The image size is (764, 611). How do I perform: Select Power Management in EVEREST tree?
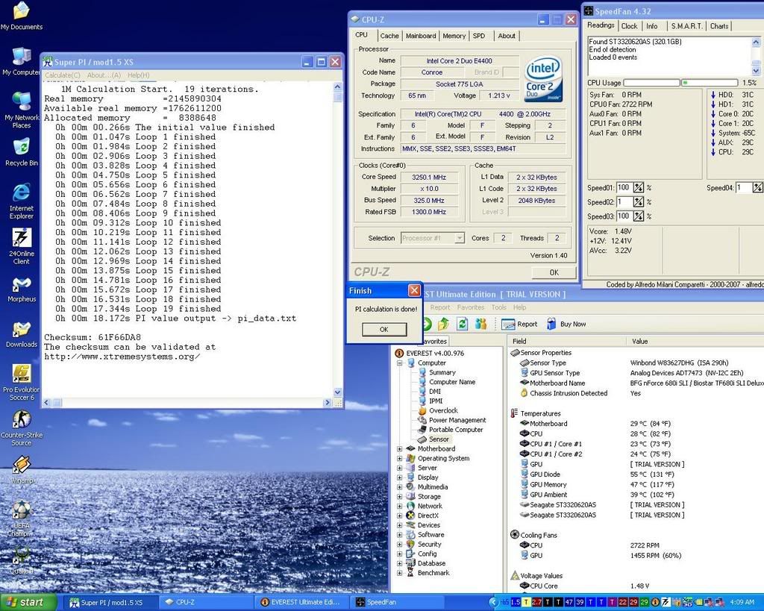pyautogui.click(x=457, y=420)
